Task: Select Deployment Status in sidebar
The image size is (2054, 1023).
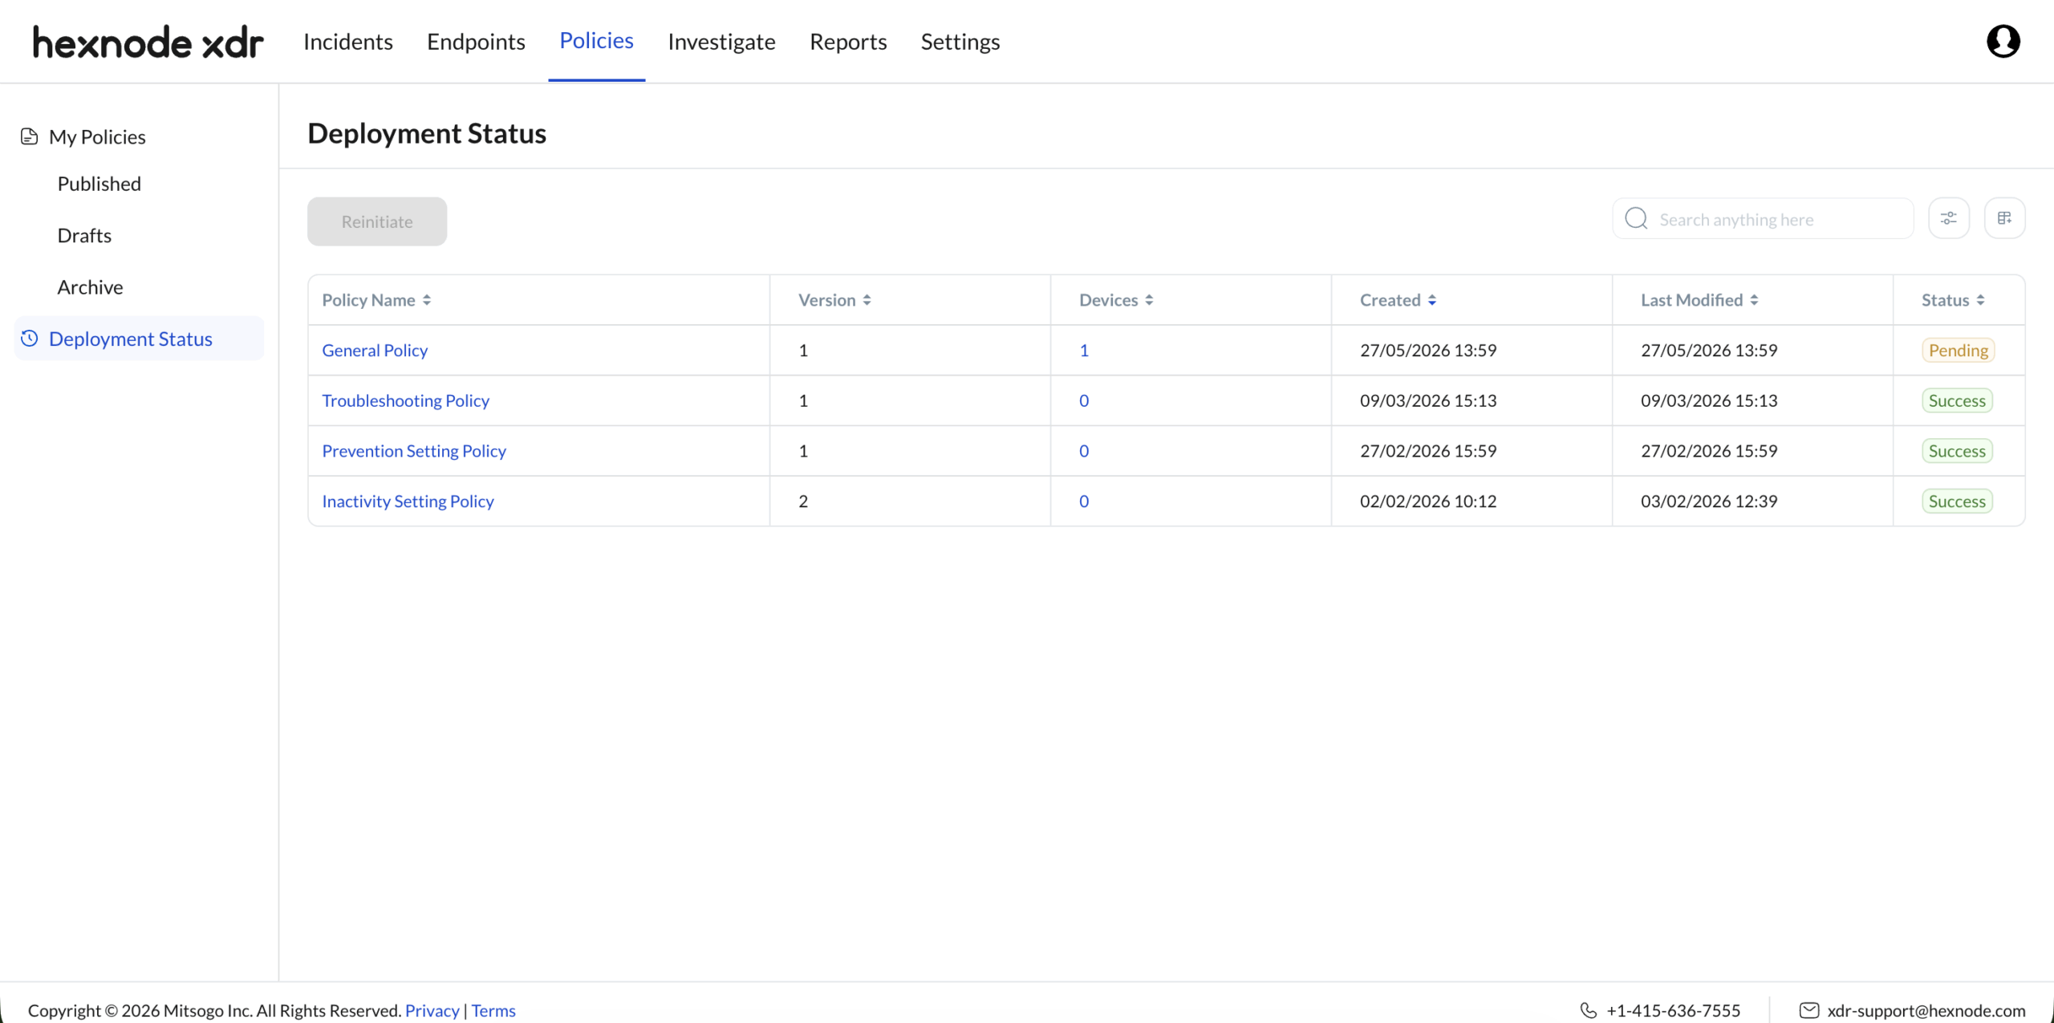Action: tap(139, 339)
